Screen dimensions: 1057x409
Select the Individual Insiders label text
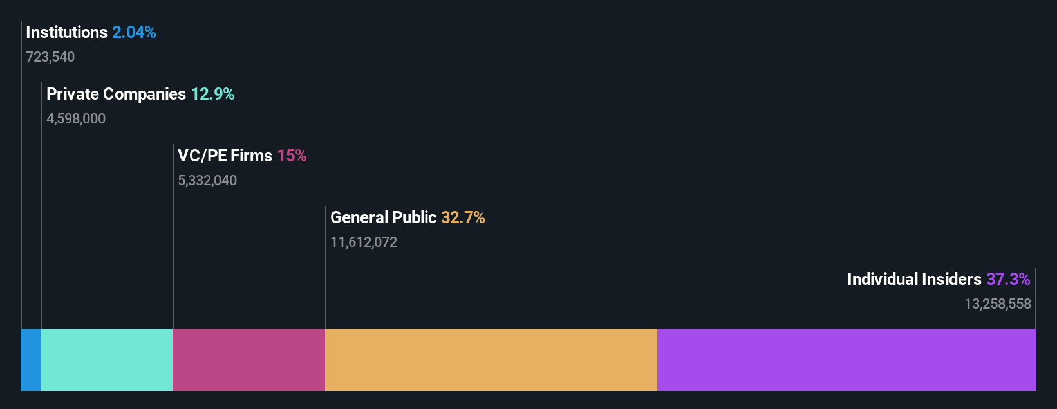[x=913, y=279]
